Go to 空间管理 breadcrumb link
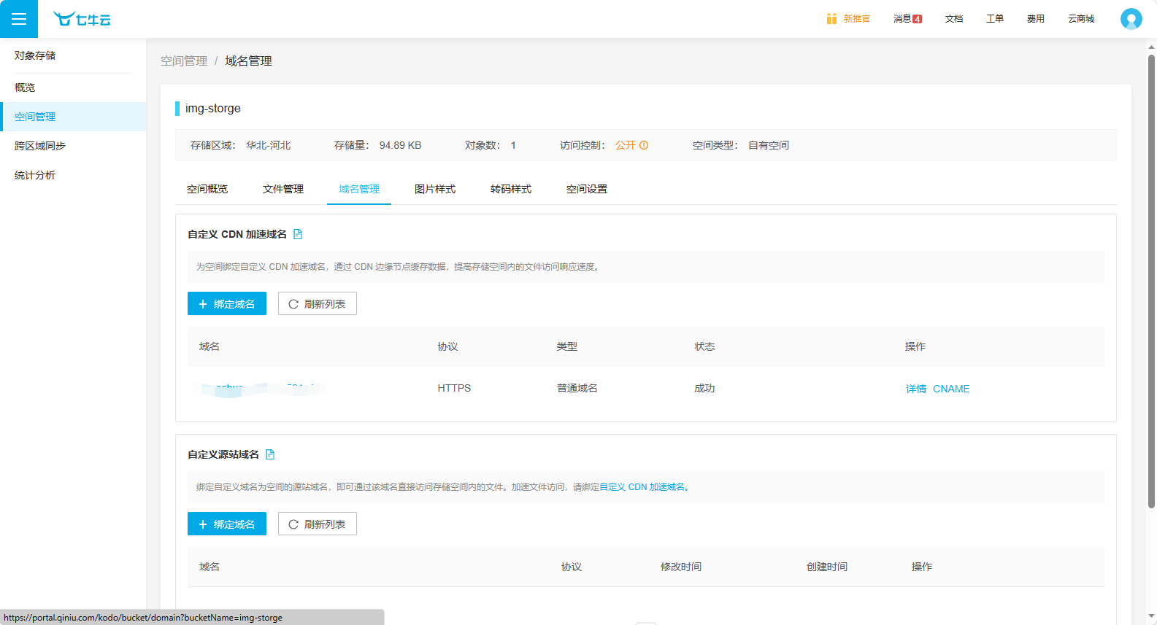 pyautogui.click(x=184, y=61)
